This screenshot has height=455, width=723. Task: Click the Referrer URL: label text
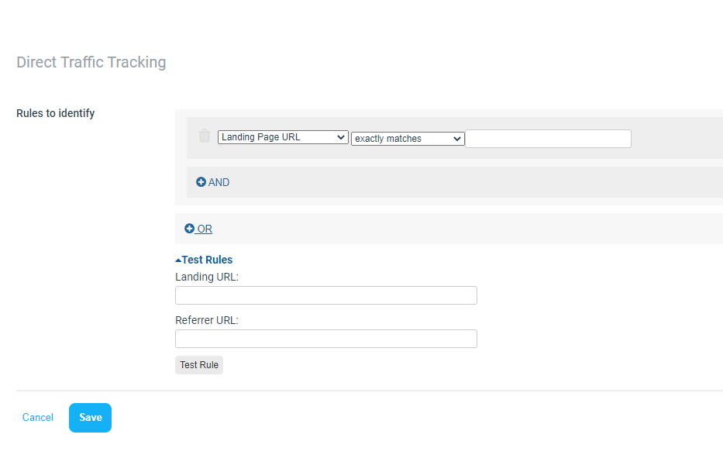[207, 320]
